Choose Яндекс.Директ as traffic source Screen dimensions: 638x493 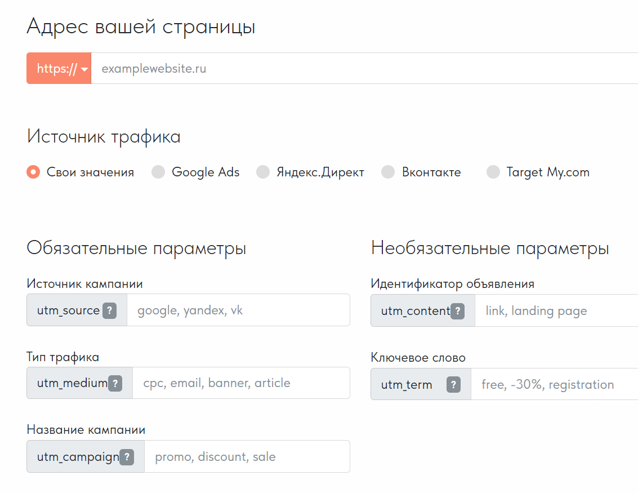(263, 172)
